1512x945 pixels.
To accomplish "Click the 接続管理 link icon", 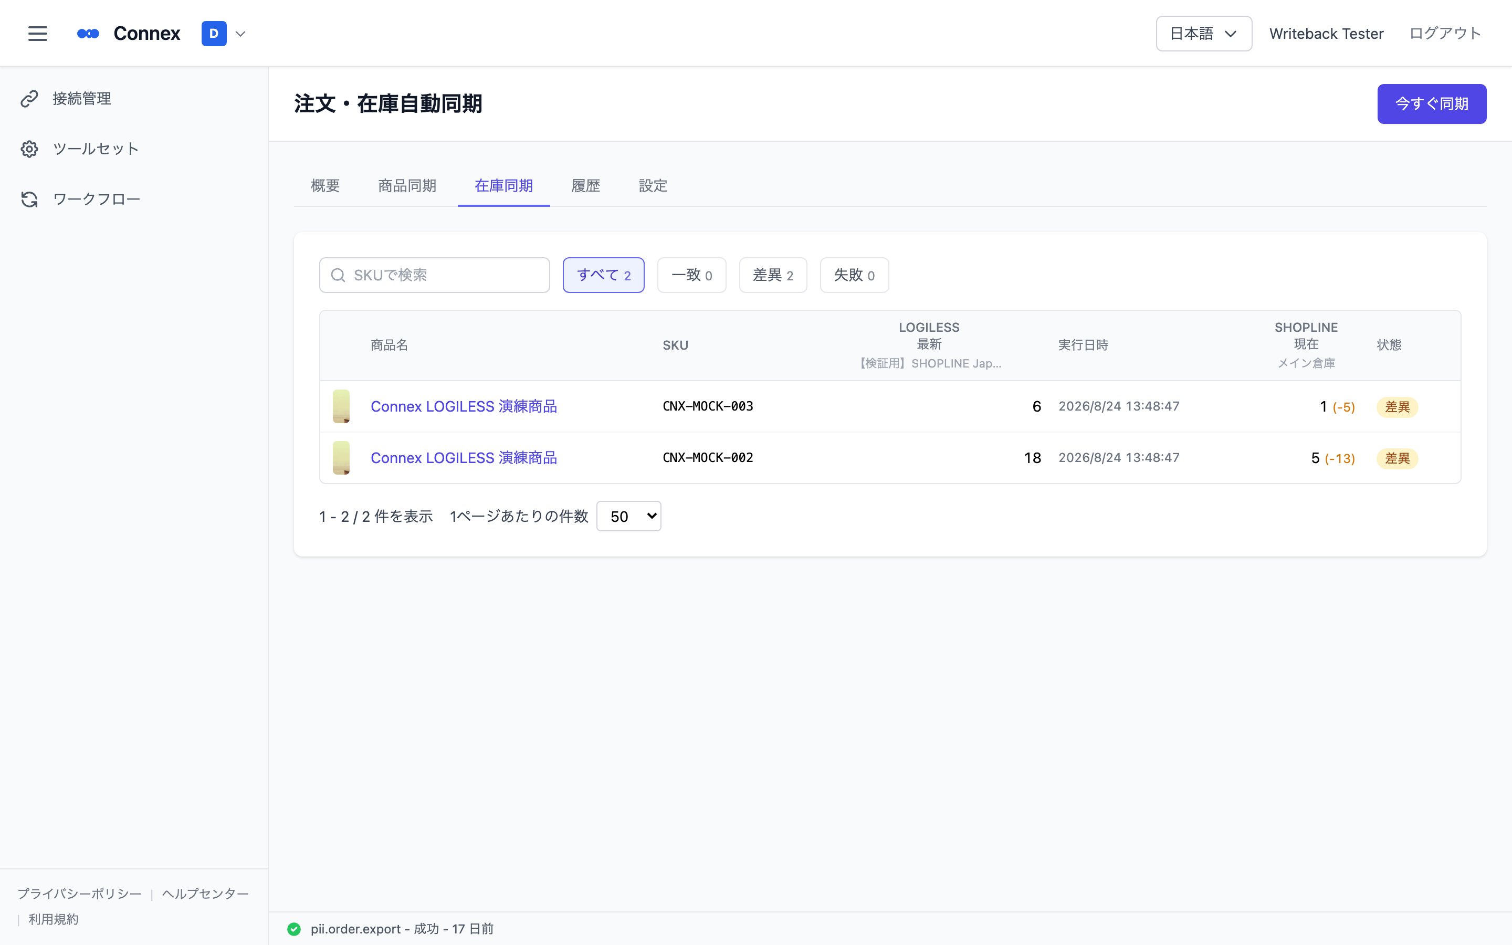I will pos(29,99).
